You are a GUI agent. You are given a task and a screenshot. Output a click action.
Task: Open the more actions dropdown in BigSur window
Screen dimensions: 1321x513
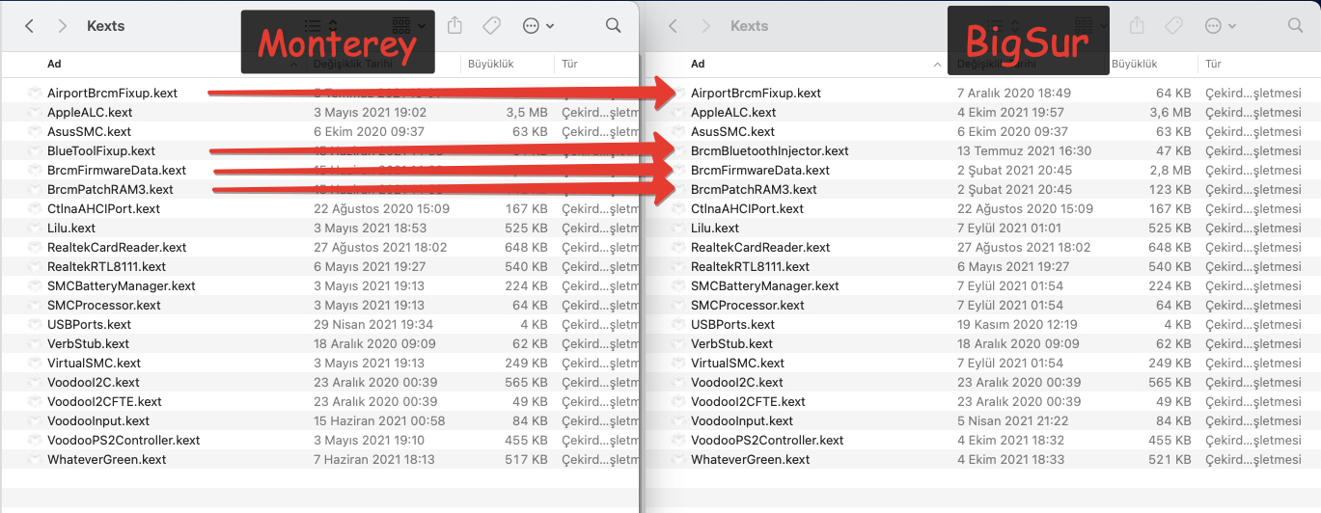(x=1220, y=26)
